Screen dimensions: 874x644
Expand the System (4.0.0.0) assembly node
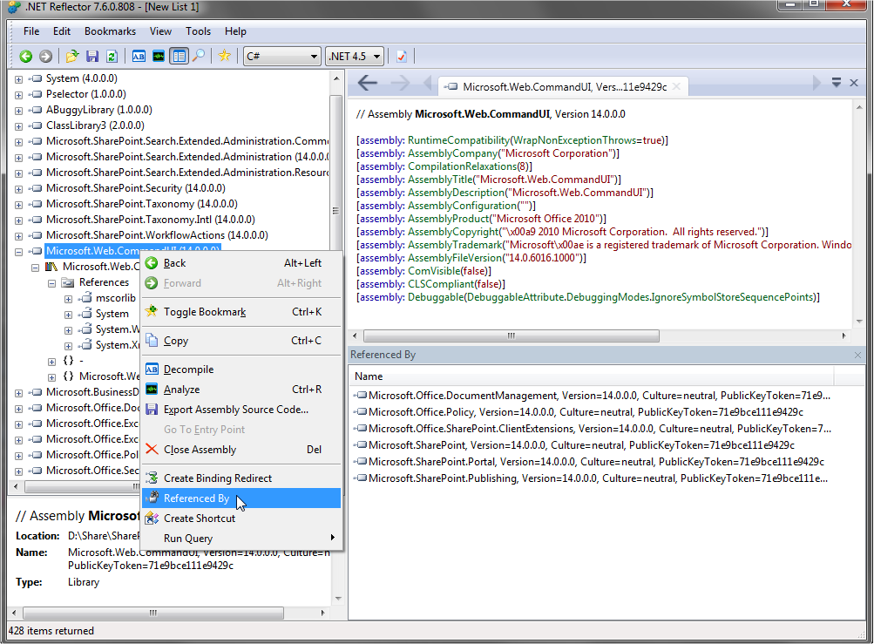(18, 79)
